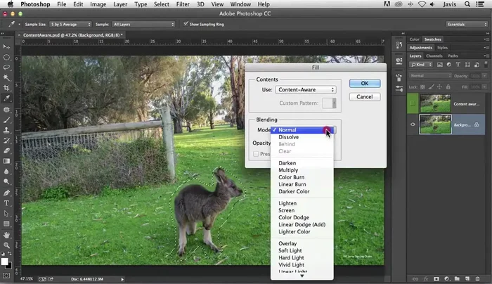
Task: Click the foreground color swatch
Action: (x=5, y=261)
